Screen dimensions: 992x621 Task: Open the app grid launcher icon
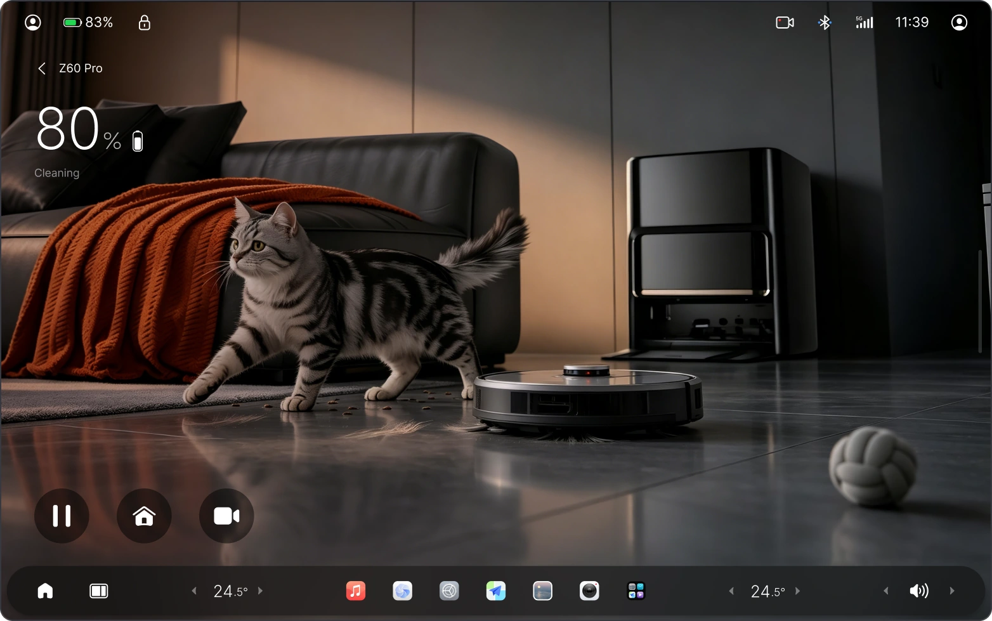tap(636, 591)
